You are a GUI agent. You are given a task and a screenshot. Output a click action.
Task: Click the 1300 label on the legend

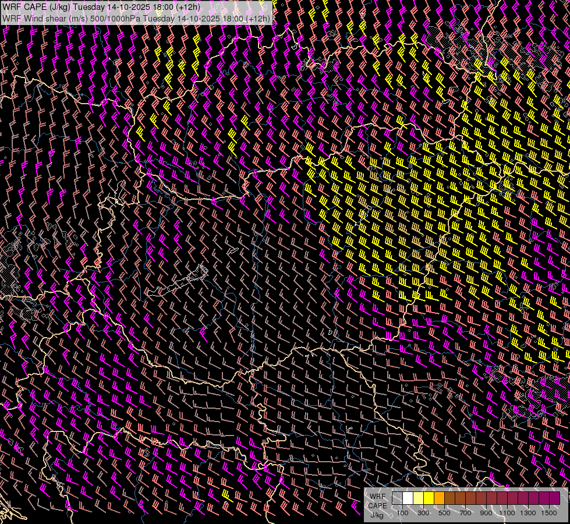pos(528,513)
